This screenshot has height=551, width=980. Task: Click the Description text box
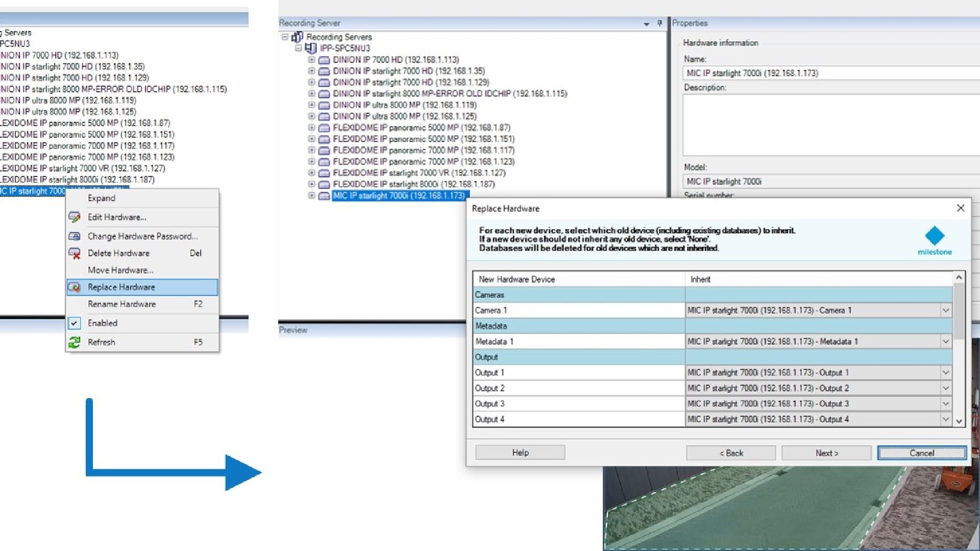tap(831, 125)
